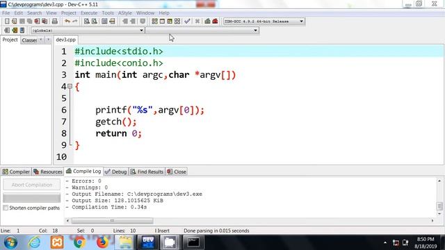Viewport: 445px width, 250px height.
Task: Collapse the code fold at line 4
Action: coord(70,86)
